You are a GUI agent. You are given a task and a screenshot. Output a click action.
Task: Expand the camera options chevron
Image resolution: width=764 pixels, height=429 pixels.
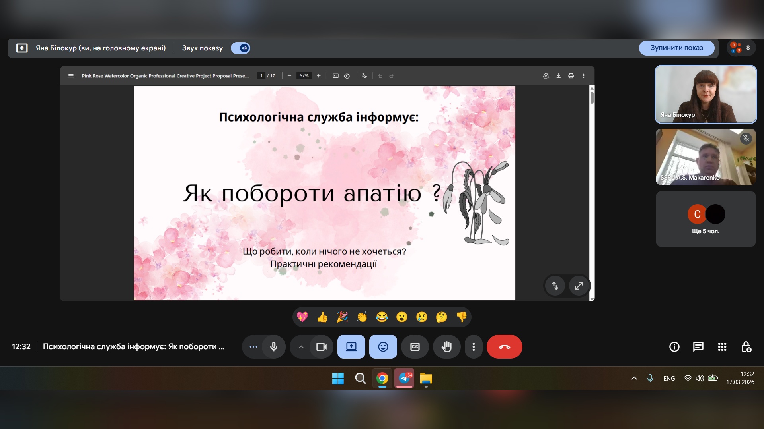301,347
